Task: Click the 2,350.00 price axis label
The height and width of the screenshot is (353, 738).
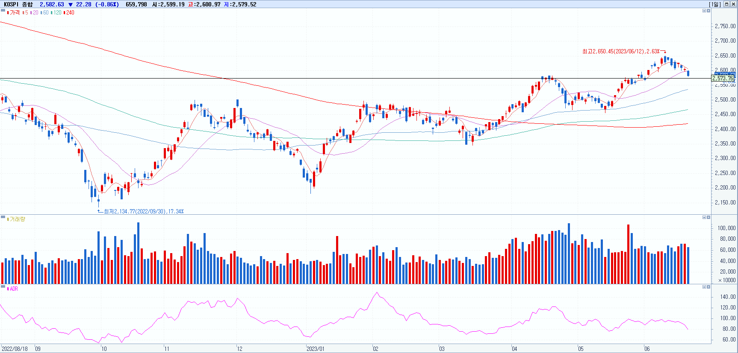Action: [x=725, y=143]
